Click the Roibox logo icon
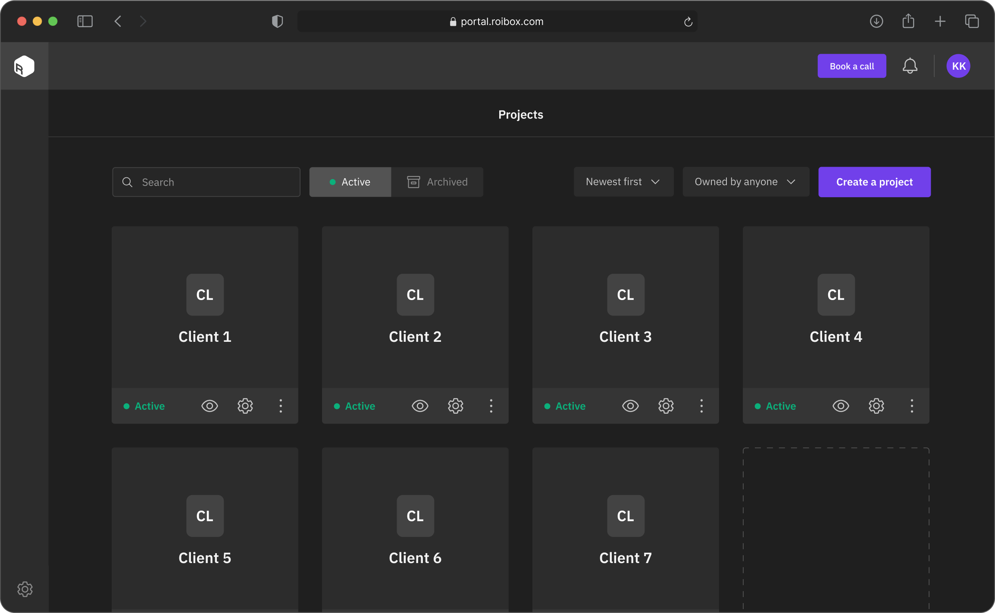This screenshot has height=613, width=995. (24, 66)
